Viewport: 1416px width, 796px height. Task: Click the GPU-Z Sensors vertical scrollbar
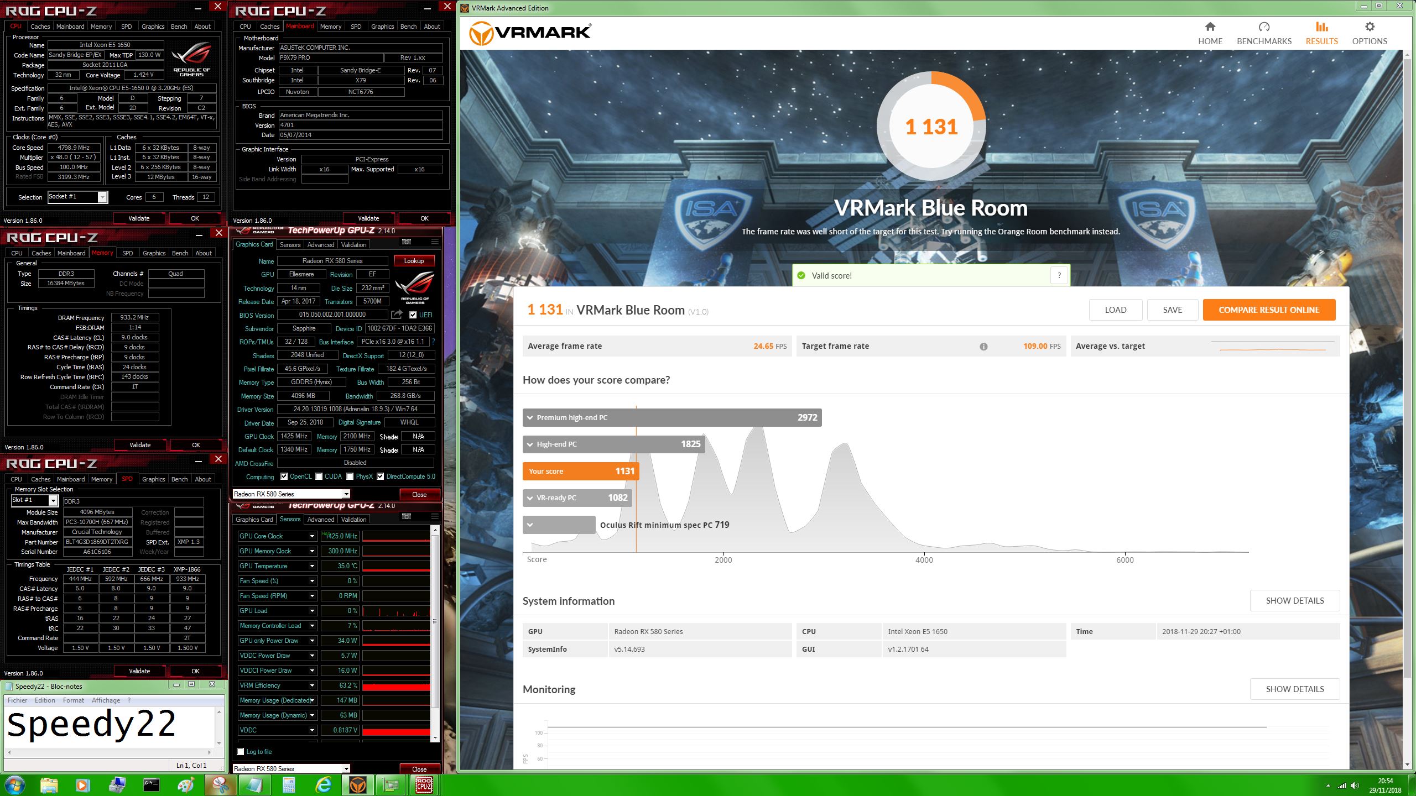pyautogui.click(x=435, y=621)
